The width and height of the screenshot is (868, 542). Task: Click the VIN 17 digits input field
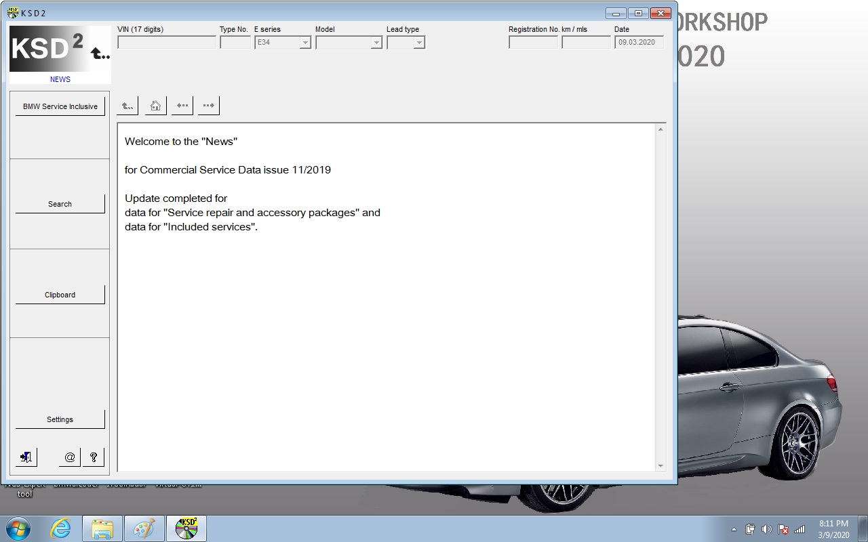[167, 42]
